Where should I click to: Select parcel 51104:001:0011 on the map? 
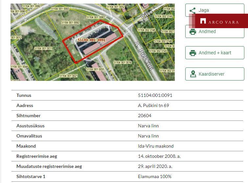(43, 48)
